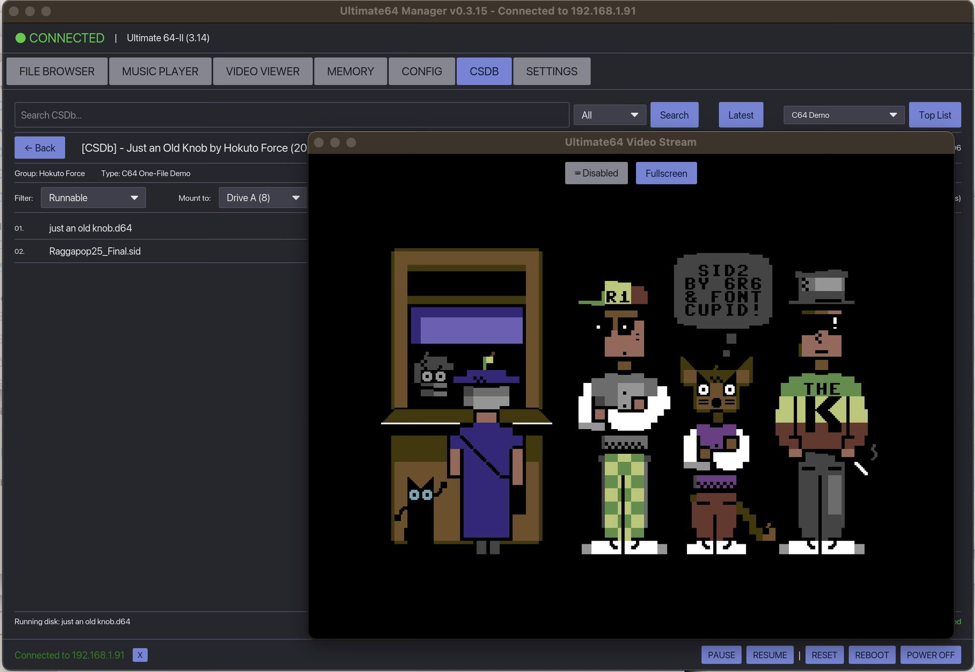Power off the Ultimate 64

click(930, 655)
